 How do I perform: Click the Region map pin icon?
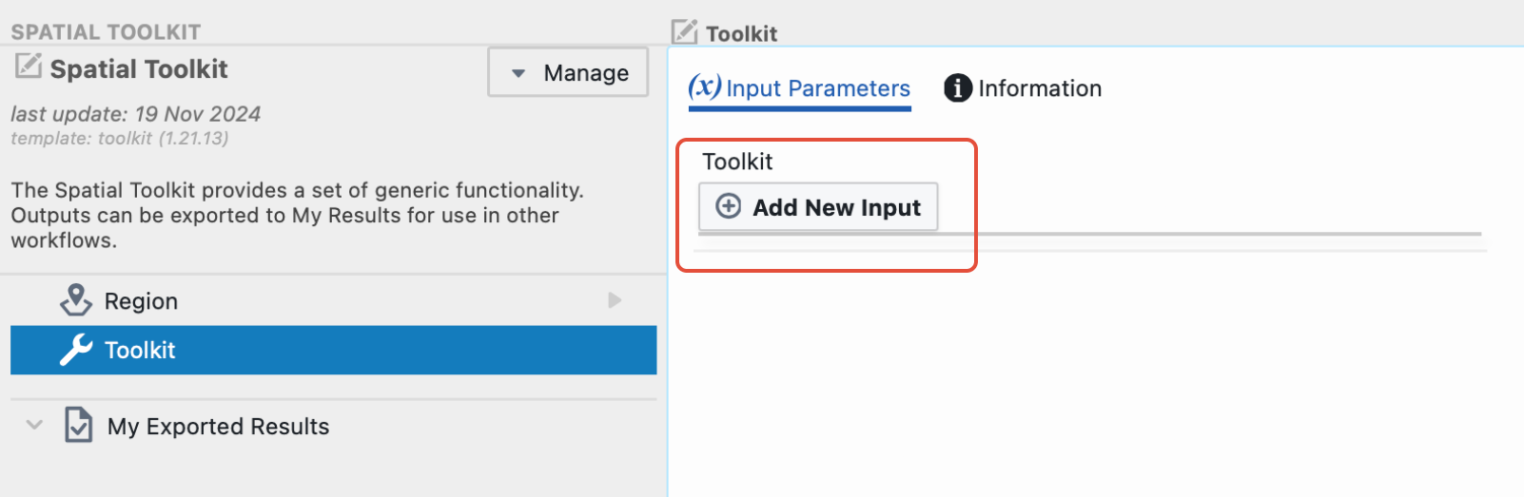pos(76,299)
